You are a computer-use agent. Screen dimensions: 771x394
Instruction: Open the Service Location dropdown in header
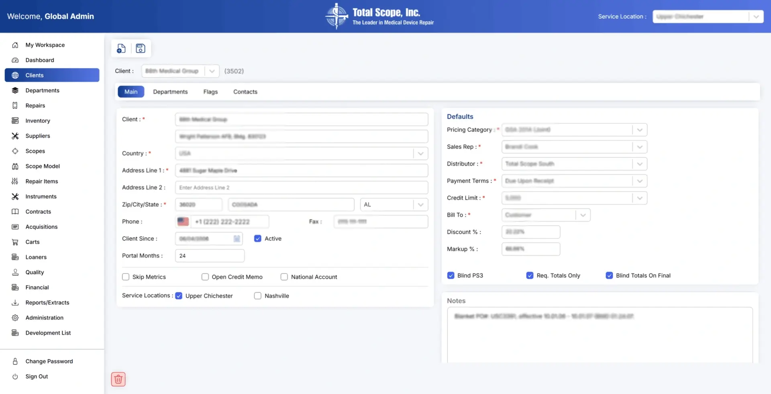[x=757, y=16]
